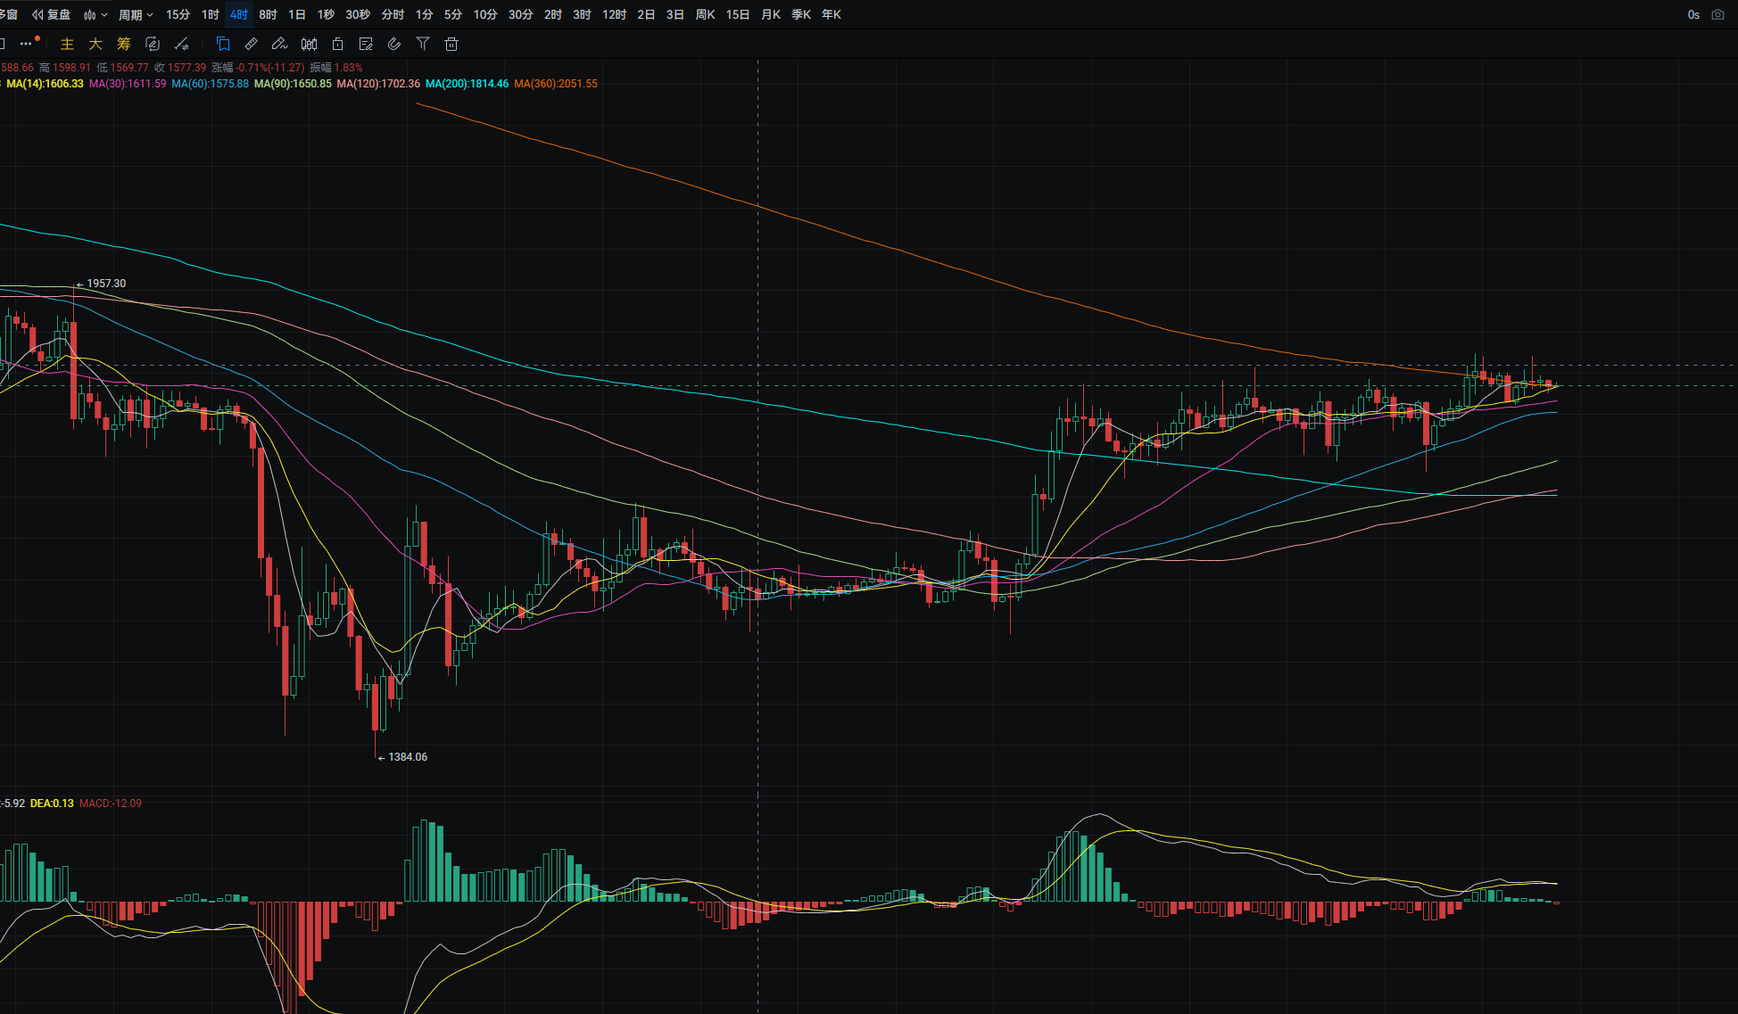Pick the 3日 timeframe
This screenshot has width=1738, height=1014.
pyautogui.click(x=675, y=14)
